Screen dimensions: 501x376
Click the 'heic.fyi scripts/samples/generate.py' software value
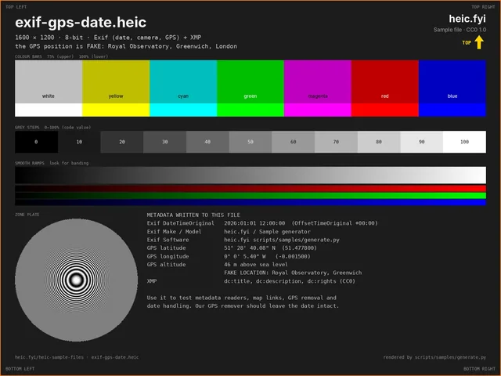[x=282, y=240]
